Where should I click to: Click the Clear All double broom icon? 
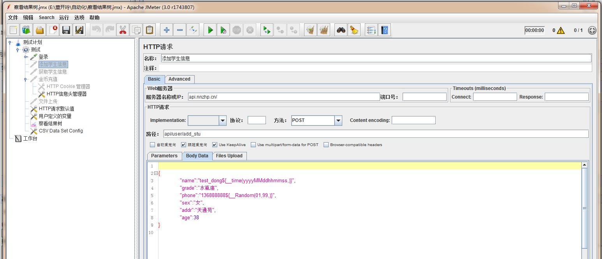[x=324, y=30]
